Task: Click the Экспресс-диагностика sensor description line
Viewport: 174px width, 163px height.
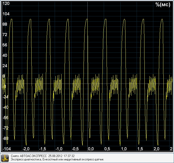Action: (57, 159)
